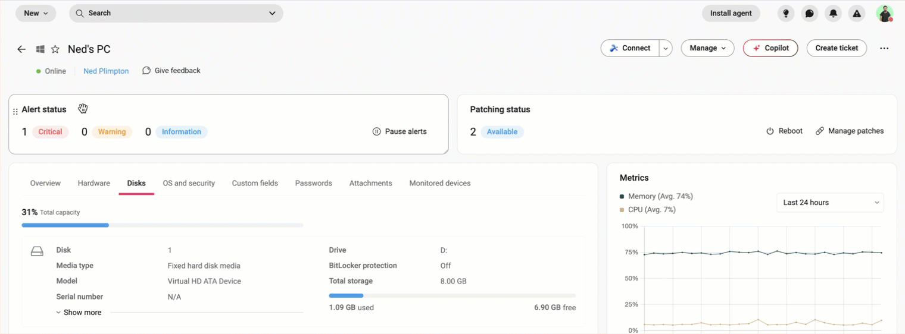Click the Fixed hard disk media value

coord(204,266)
